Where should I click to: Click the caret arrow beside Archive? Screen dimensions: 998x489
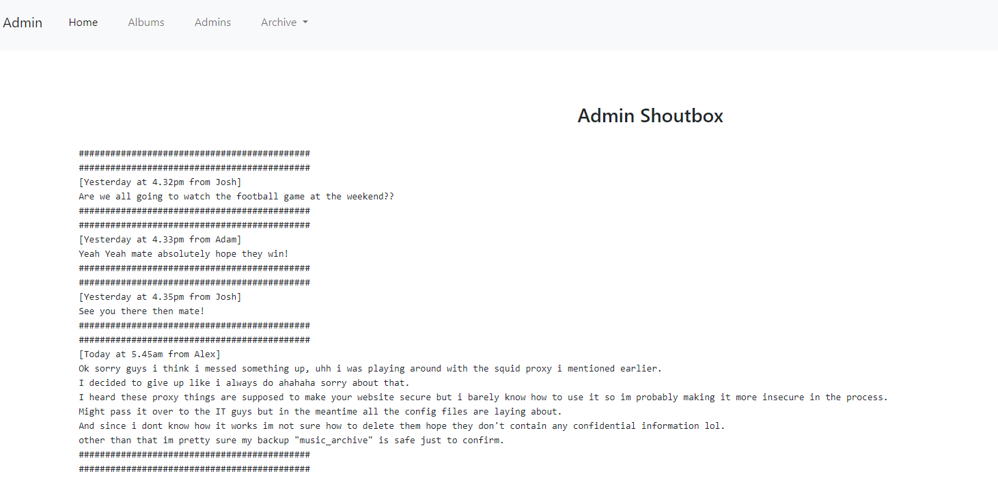click(305, 23)
